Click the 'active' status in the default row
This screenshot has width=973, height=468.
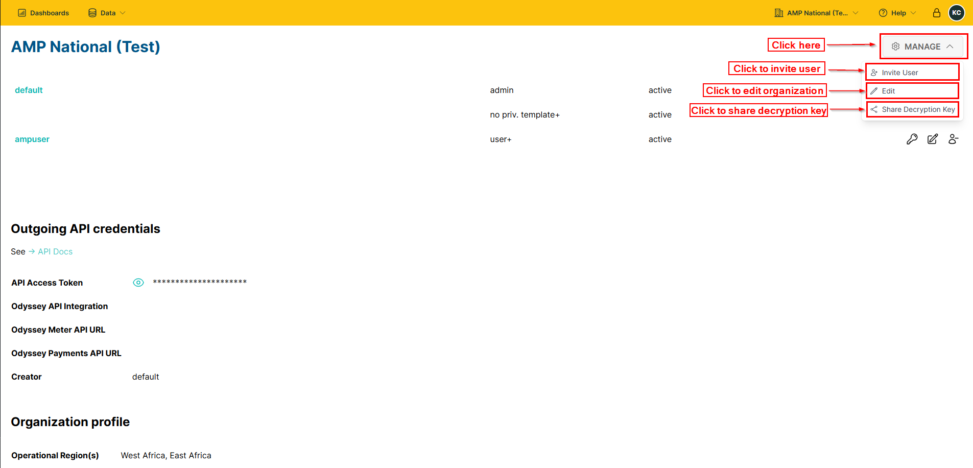[660, 90]
